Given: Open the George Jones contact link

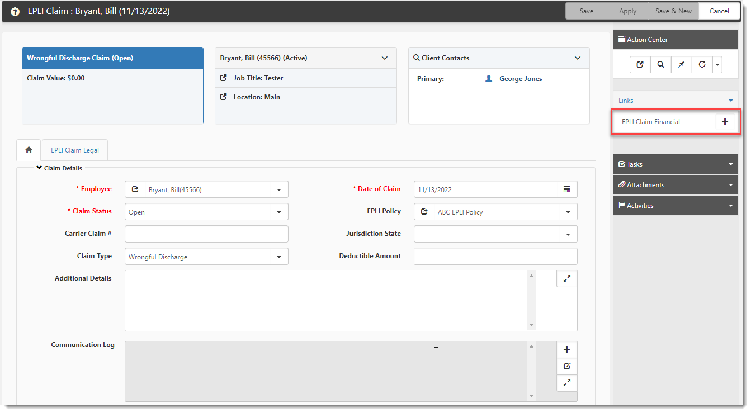Looking at the screenshot, I should [519, 78].
